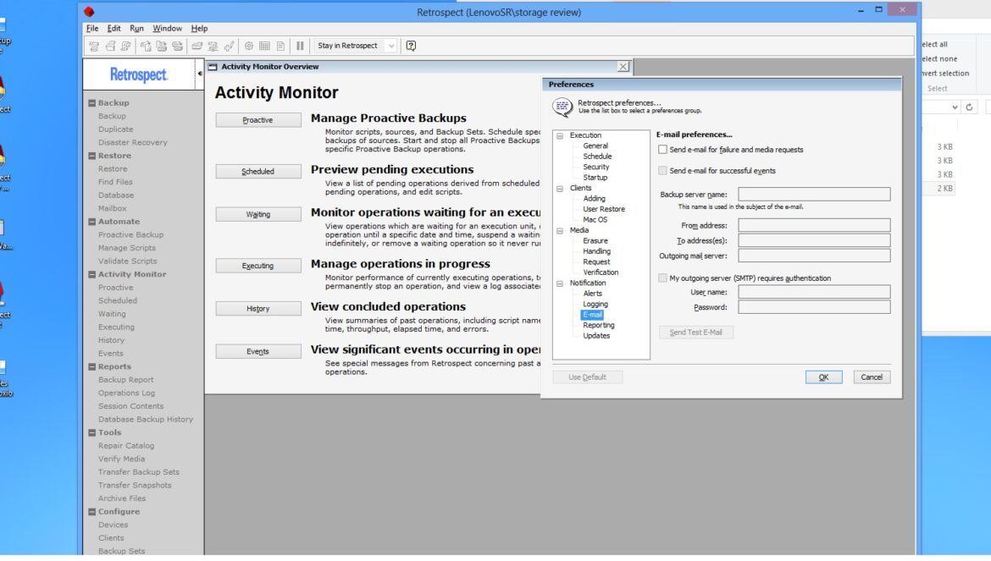
Task: Collapse the Backup section in the sidebar
Action: click(x=92, y=103)
